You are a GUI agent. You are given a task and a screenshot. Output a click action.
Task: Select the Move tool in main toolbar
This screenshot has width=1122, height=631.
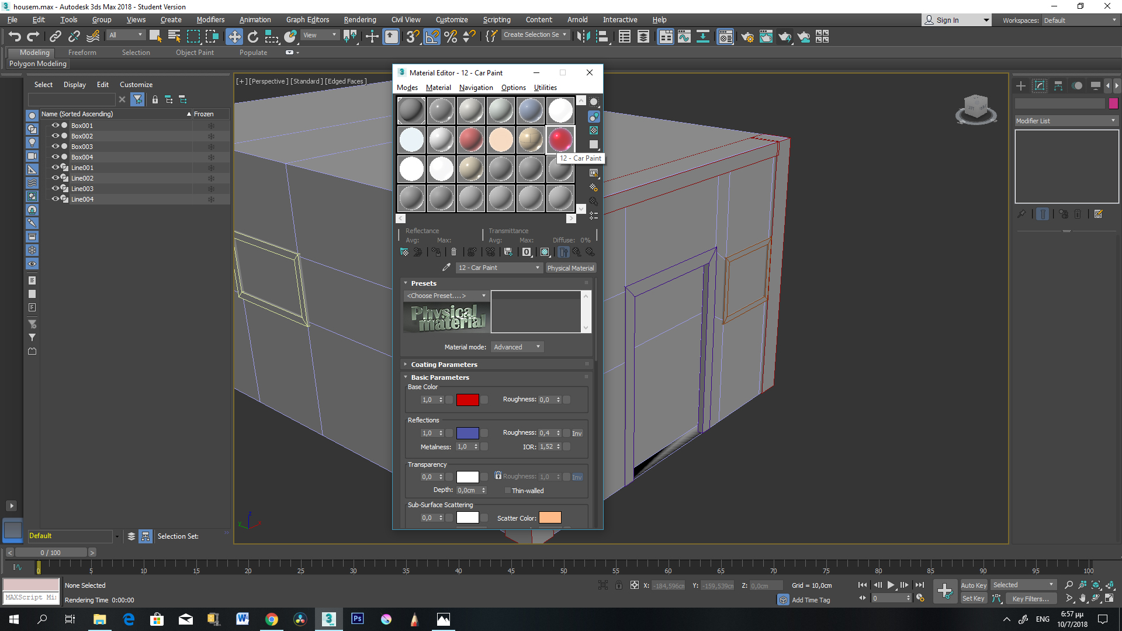[x=234, y=37]
